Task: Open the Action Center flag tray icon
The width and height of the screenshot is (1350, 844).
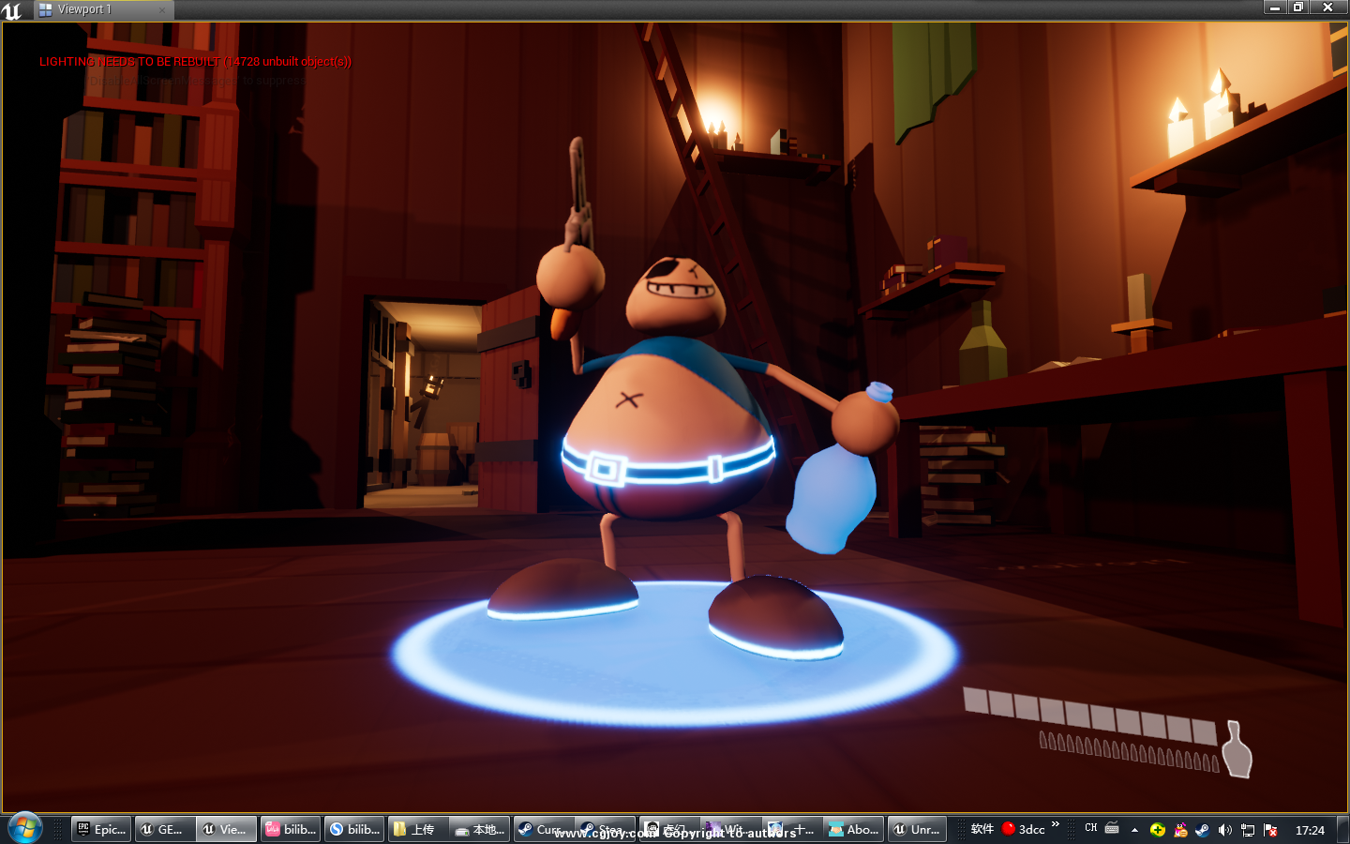Action: click(1270, 830)
